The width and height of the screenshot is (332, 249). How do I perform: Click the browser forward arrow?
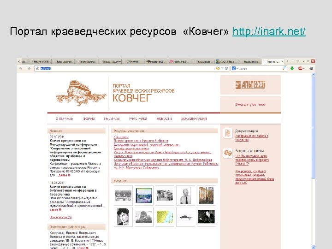tap(29, 68)
